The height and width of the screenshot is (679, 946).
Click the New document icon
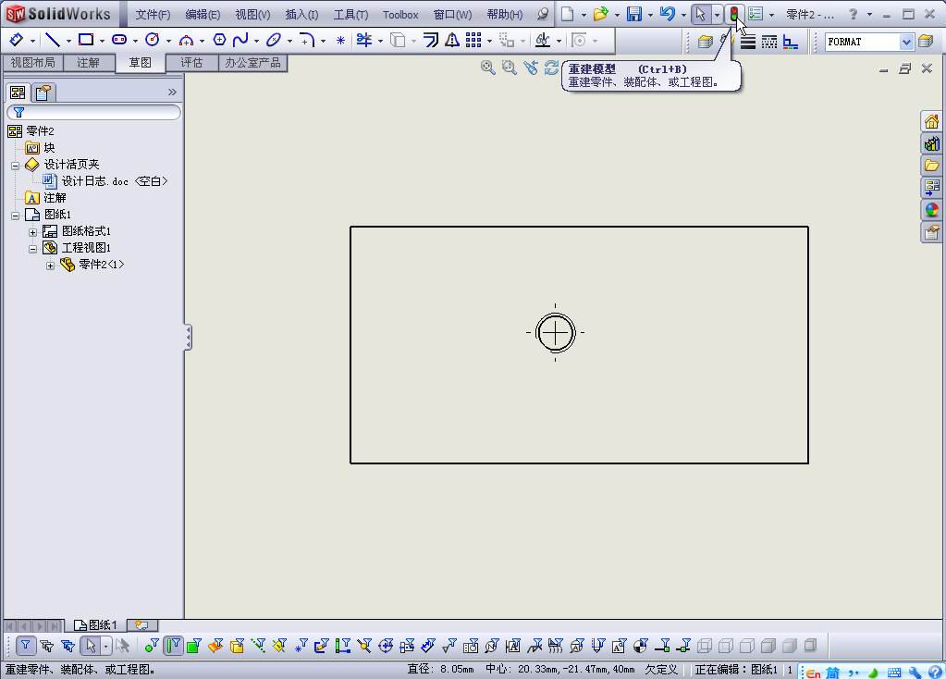coord(567,14)
